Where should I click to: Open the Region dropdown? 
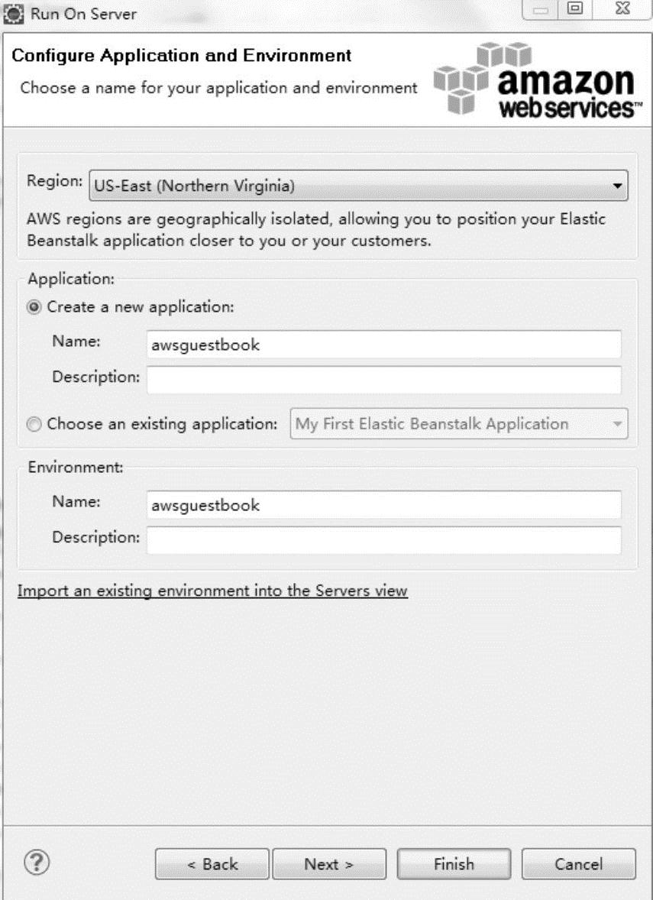pos(358,185)
